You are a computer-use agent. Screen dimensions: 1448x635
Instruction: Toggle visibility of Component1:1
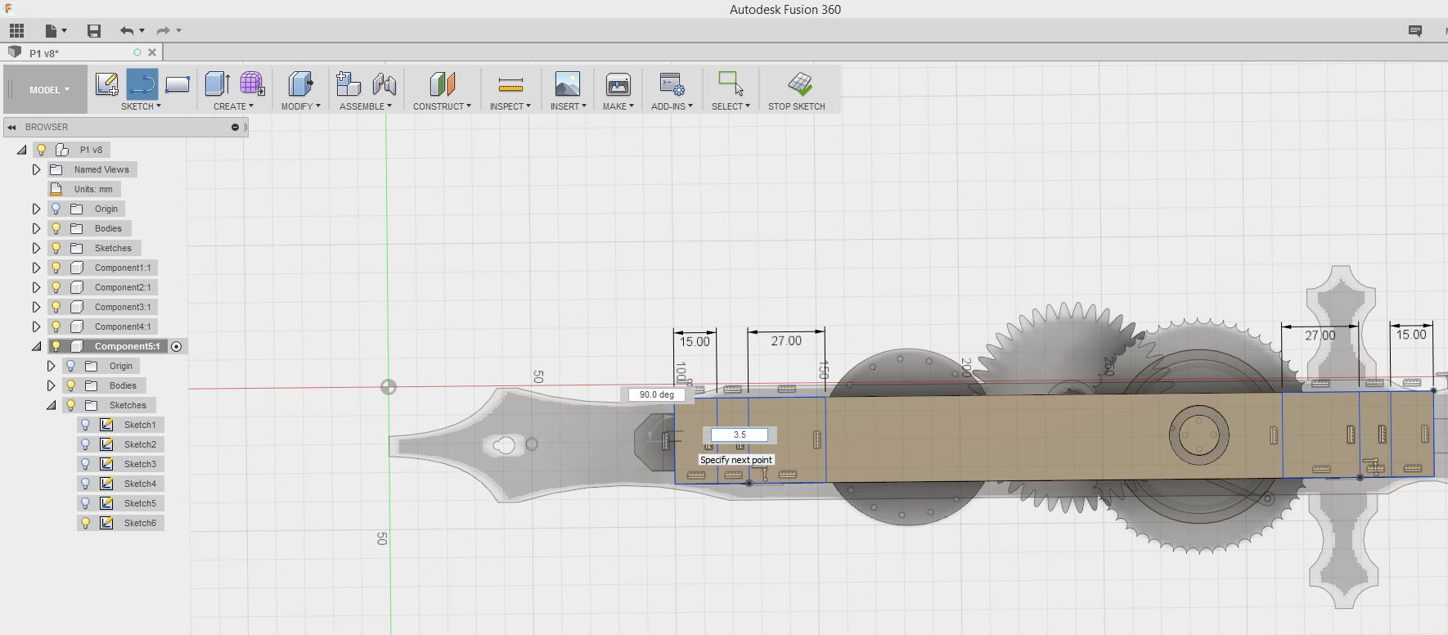(x=56, y=268)
